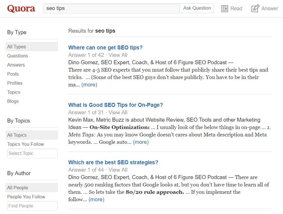Click the Ask Question button
The height and width of the screenshot is (214, 283).
(x=197, y=8)
